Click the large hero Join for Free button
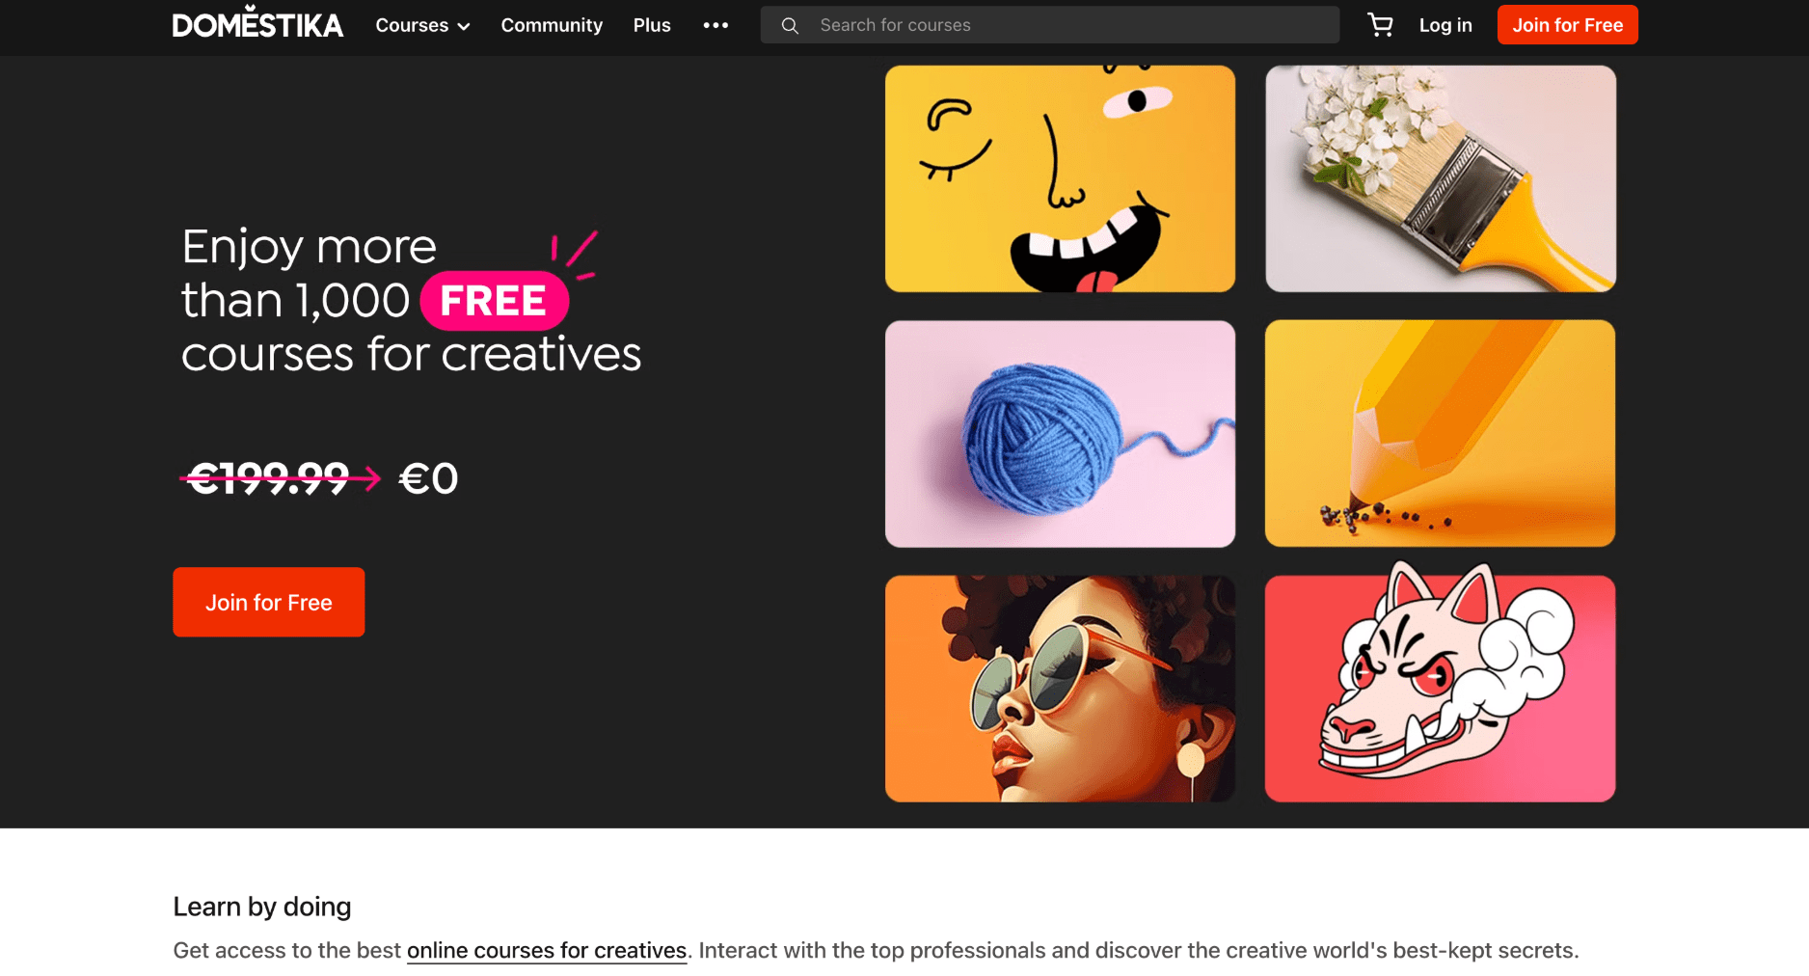Screen dimensions: 1809x976 [x=269, y=602]
